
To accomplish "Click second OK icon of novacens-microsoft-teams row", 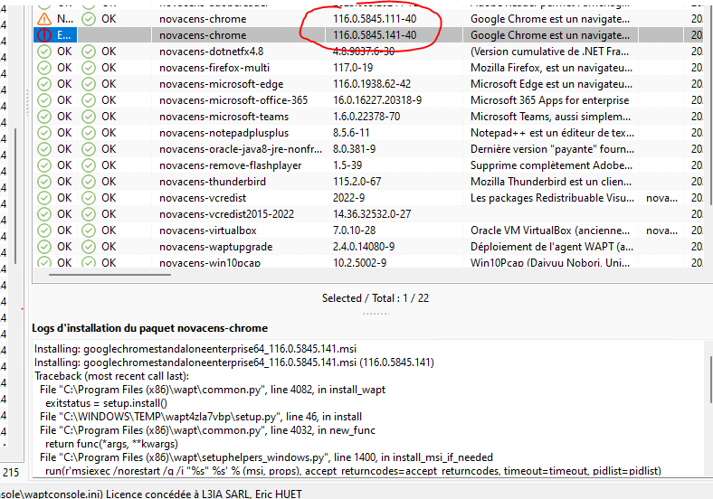I will 89,117.
